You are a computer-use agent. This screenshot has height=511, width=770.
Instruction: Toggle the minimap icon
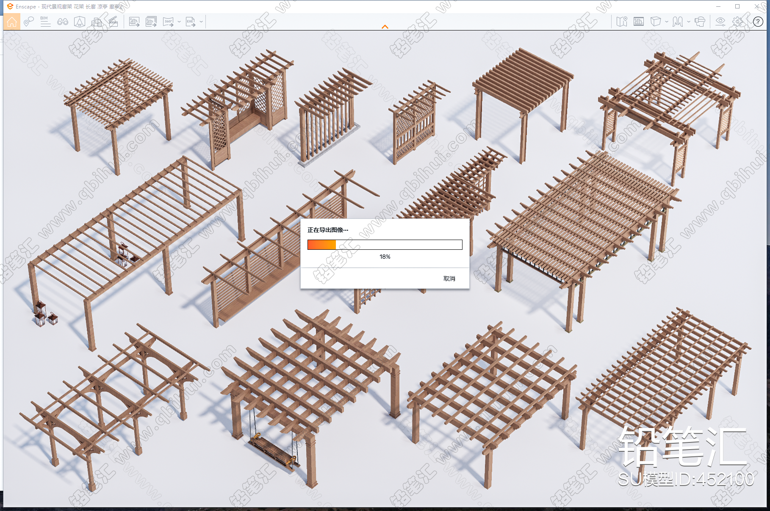622,22
